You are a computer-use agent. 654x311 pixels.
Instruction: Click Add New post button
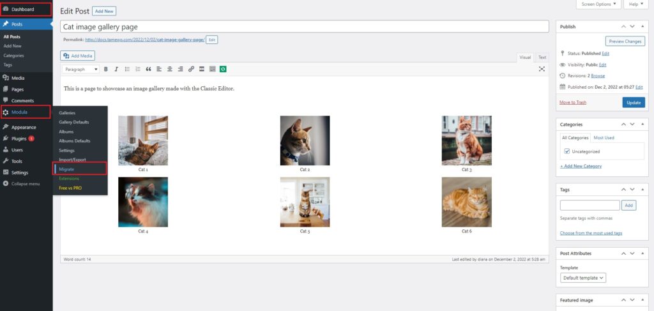pyautogui.click(x=104, y=11)
